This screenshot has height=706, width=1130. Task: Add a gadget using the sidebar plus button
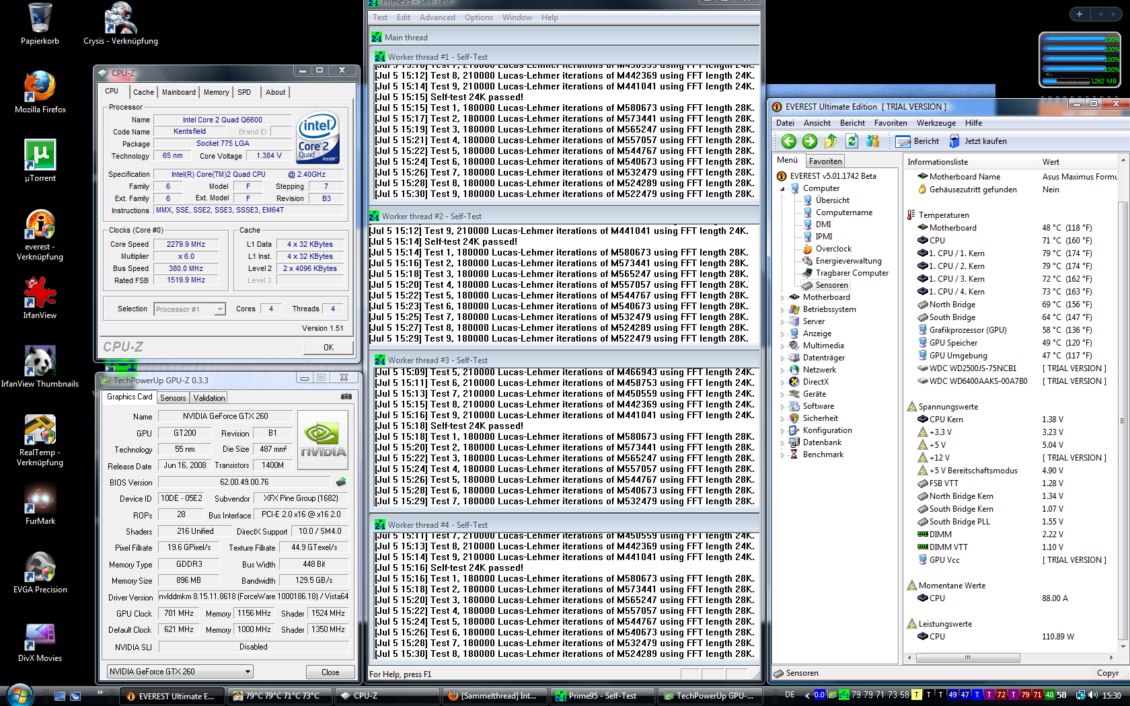(x=1080, y=14)
